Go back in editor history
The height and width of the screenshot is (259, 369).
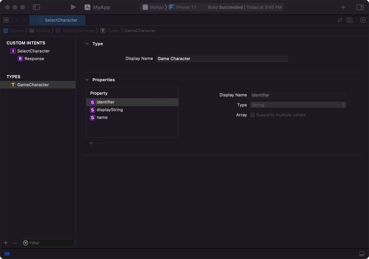pos(17,20)
